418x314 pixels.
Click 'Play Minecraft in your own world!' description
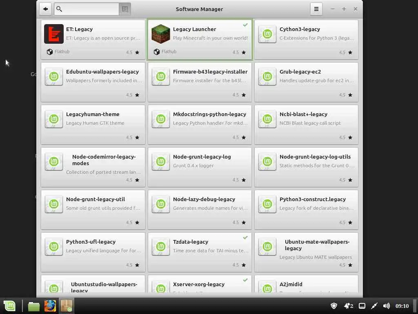coord(210,38)
